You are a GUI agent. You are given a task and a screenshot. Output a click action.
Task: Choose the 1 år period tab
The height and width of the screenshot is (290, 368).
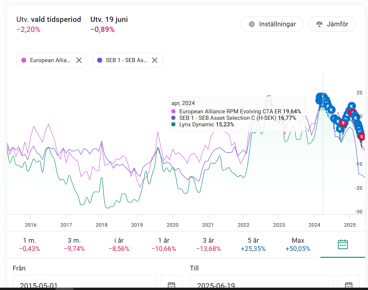coord(164,244)
